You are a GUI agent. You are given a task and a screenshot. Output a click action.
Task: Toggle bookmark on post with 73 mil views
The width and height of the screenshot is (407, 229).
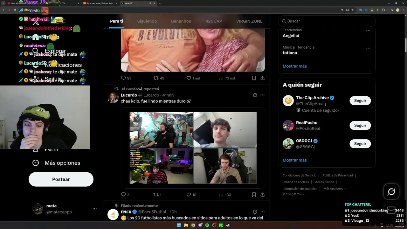click(x=254, y=78)
